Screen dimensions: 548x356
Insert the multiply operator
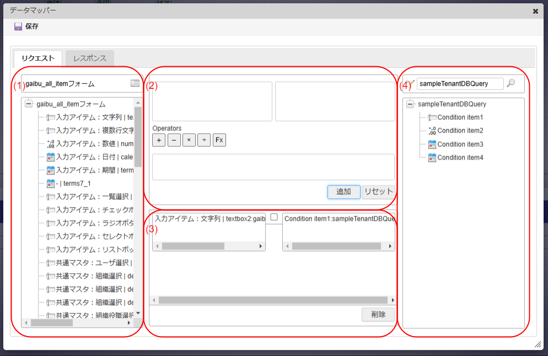pyautogui.click(x=189, y=140)
